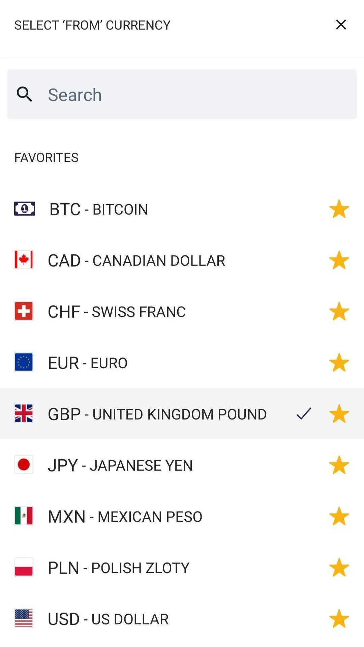Image resolution: width=364 pixels, height=647 pixels.
Task: Toggle the Canadian Dollar favorite star
Action: 339,260
